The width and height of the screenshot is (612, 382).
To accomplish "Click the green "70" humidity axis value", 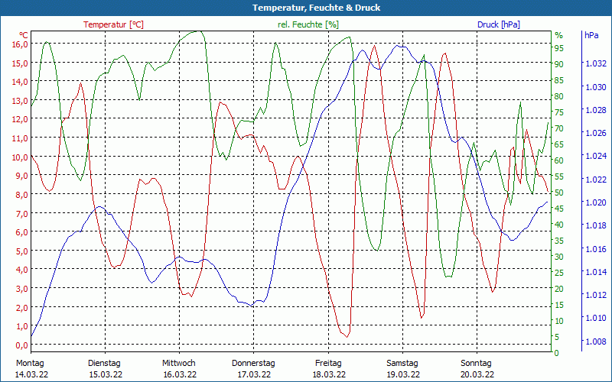I will point(559,128).
